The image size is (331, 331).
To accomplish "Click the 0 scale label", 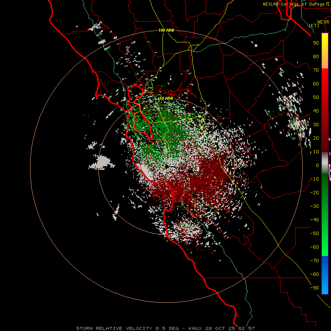I will coord(317,165).
